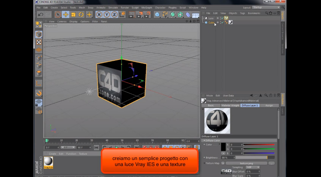Click Render View clapperboard icon
This screenshot has height=177, width=321.
click(132, 14)
